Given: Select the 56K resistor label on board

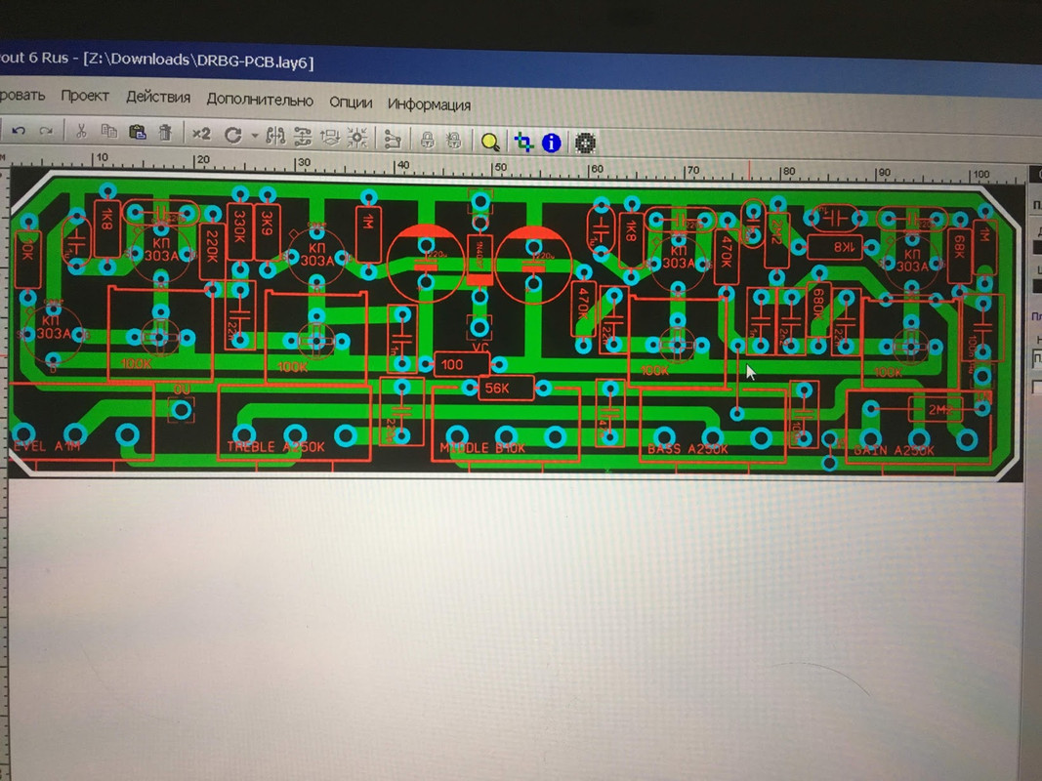Looking at the screenshot, I should (497, 389).
